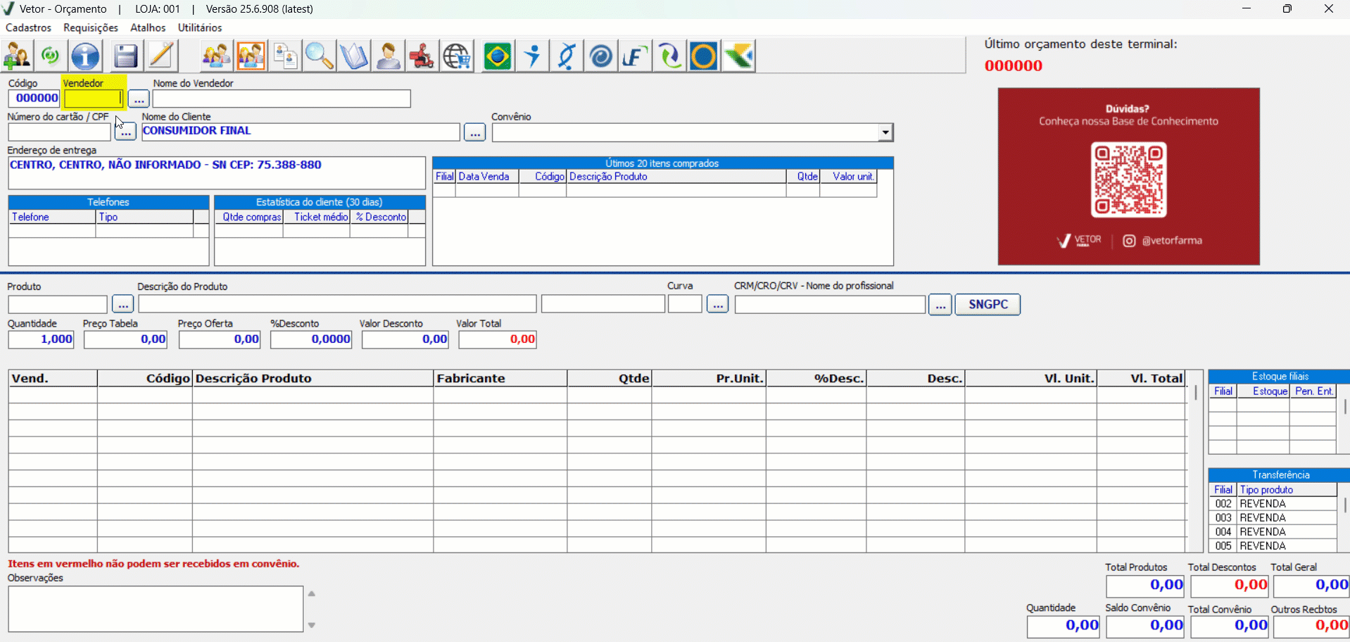1350x642 pixels.
Task: Open the Atalhos menu
Action: tap(148, 27)
